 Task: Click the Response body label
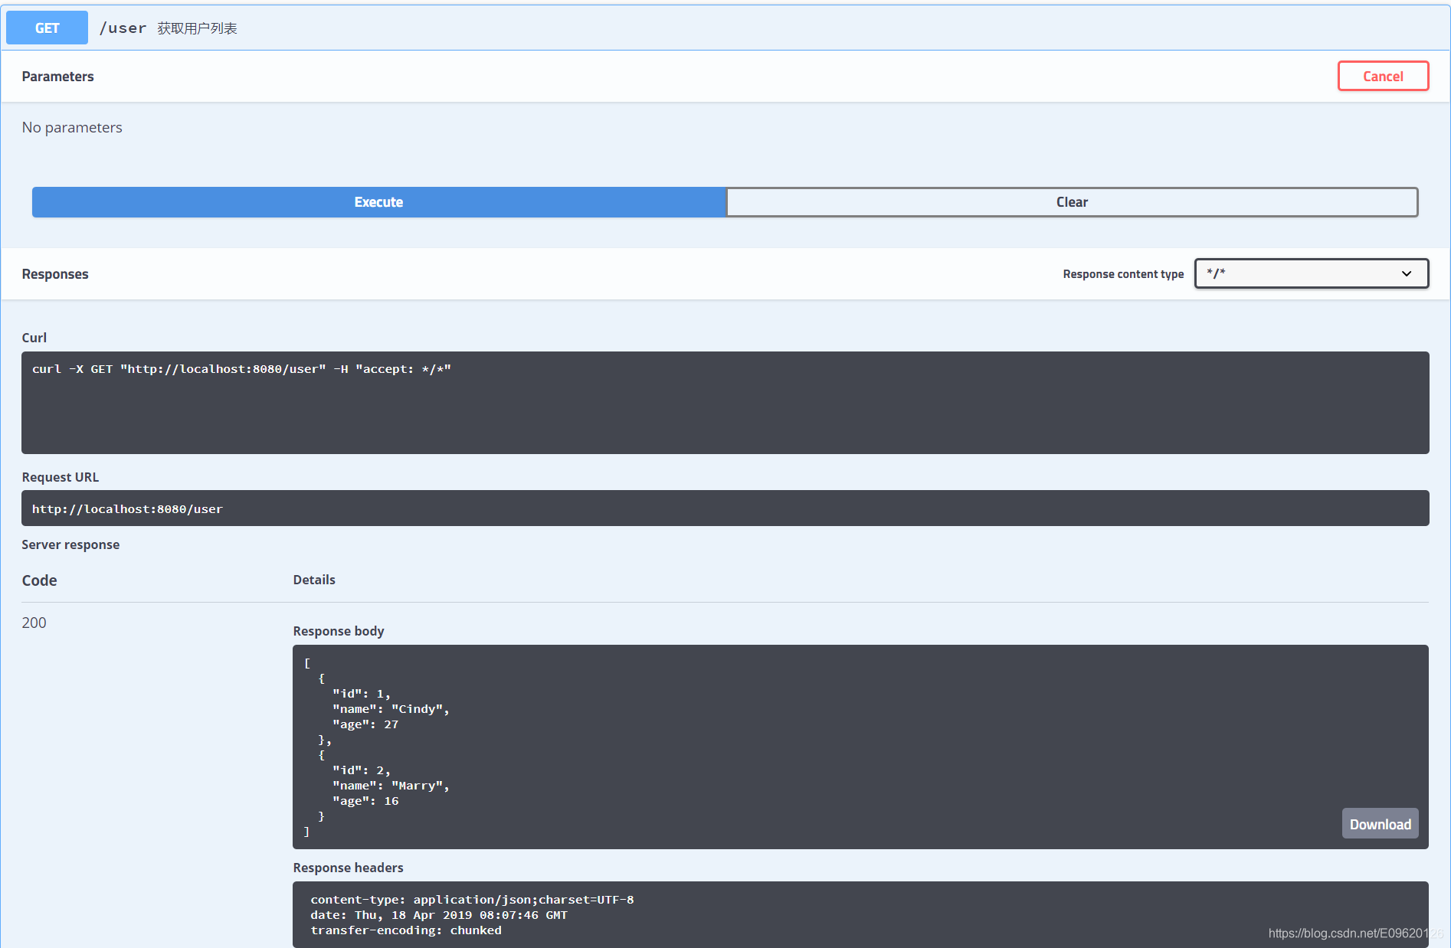(339, 631)
